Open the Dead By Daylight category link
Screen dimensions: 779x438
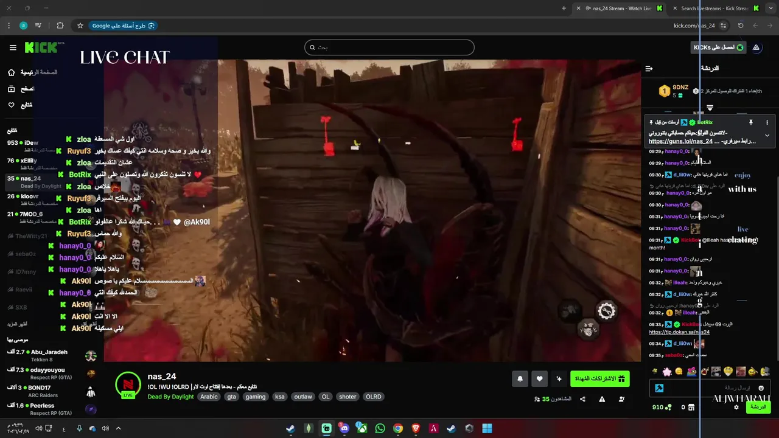170,397
